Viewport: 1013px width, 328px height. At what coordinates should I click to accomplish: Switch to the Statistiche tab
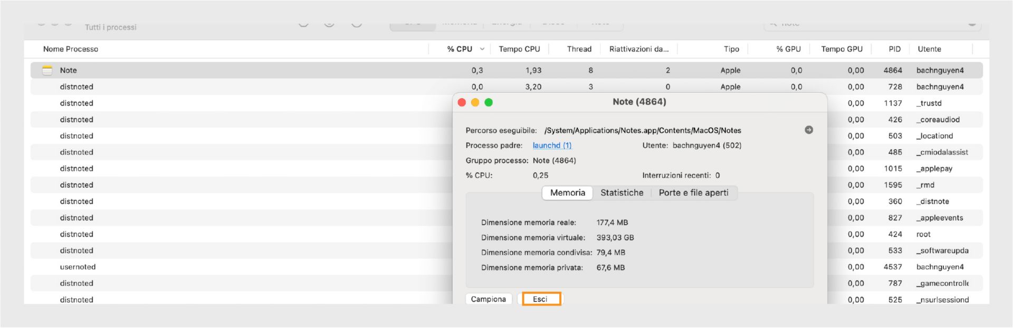[x=622, y=192]
